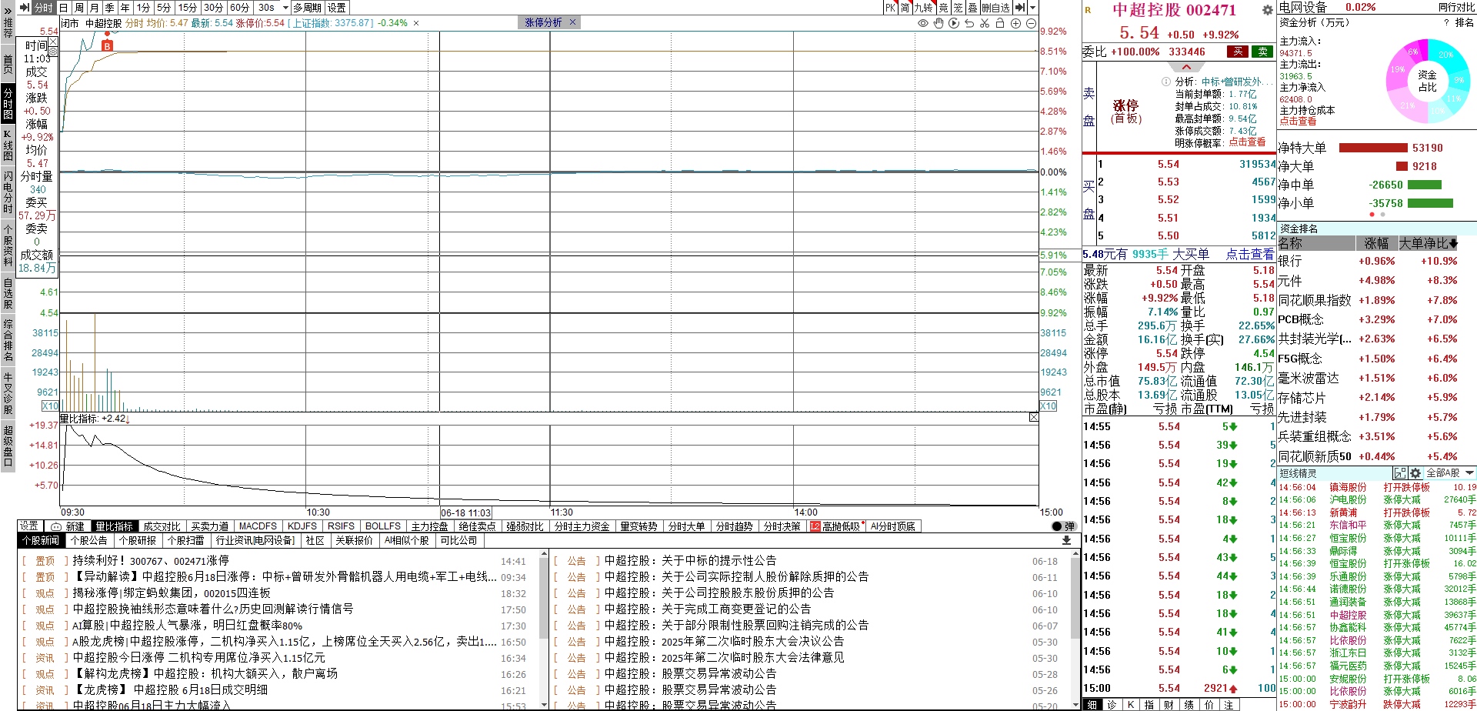Click the question mark help icon in 资金分析
Image resolution: width=1477 pixels, height=711 pixels.
[x=1445, y=23]
